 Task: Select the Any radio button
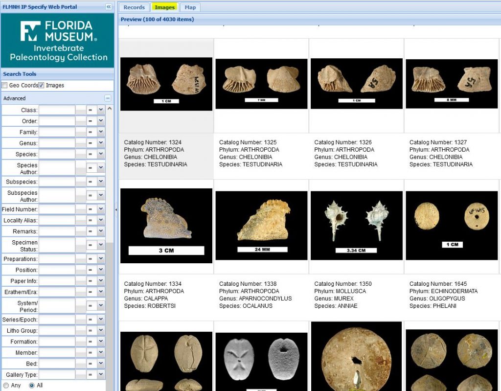pyautogui.click(x=6, y=386)
